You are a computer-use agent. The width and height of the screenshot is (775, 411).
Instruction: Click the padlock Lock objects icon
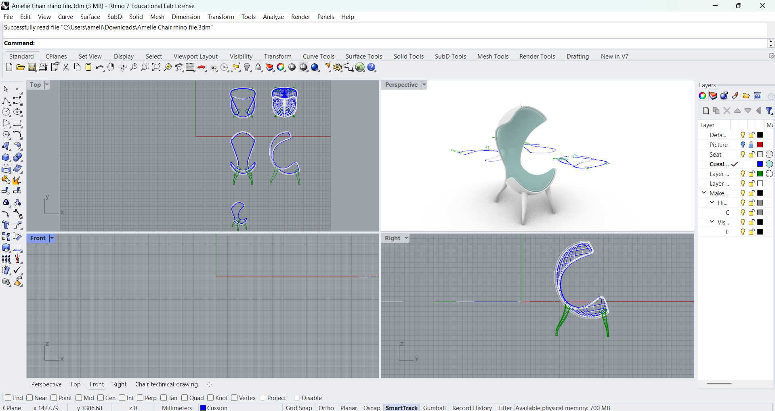click(x=258, y=67)
